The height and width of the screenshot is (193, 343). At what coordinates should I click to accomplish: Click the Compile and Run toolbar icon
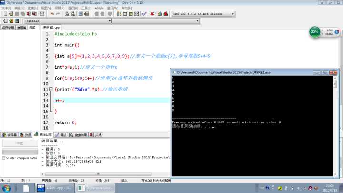131,14
